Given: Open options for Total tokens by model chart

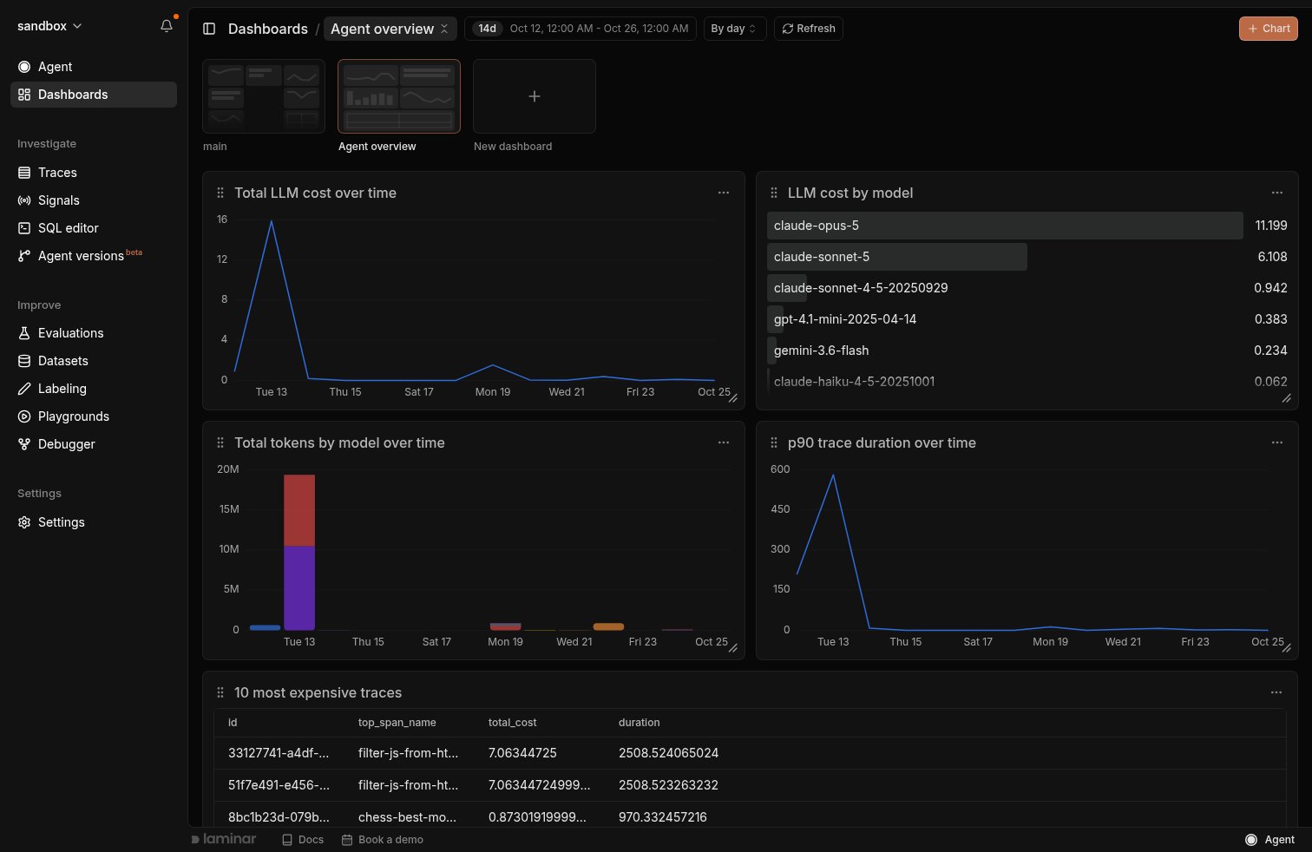Looking at the screenshot, I should 724,442.
